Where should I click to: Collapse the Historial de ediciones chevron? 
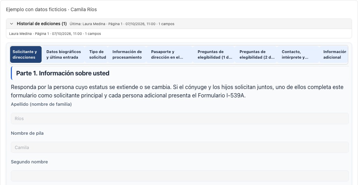pos(12,24)
